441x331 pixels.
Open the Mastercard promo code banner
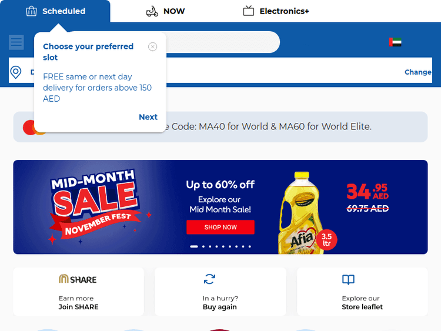pyautogui.click(x=235, y=127)
